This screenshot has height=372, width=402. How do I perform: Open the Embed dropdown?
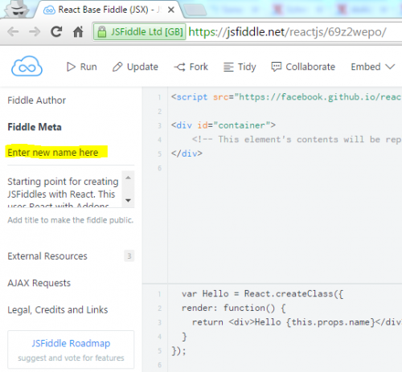click(x=373, y=67)
